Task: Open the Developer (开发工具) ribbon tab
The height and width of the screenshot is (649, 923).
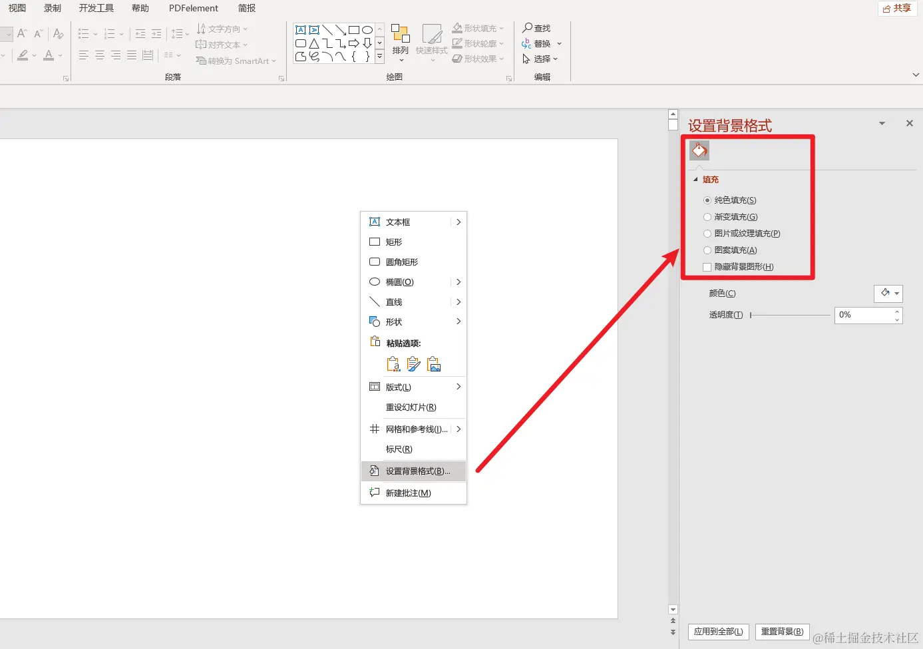Action: (96, 8)
